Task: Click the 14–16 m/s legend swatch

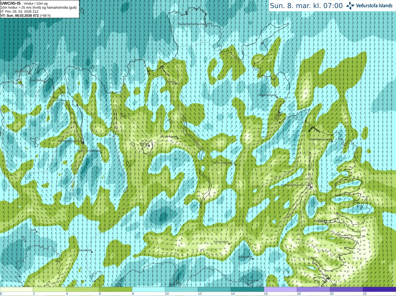Action: pyautogui.click(x=247, y=290)
